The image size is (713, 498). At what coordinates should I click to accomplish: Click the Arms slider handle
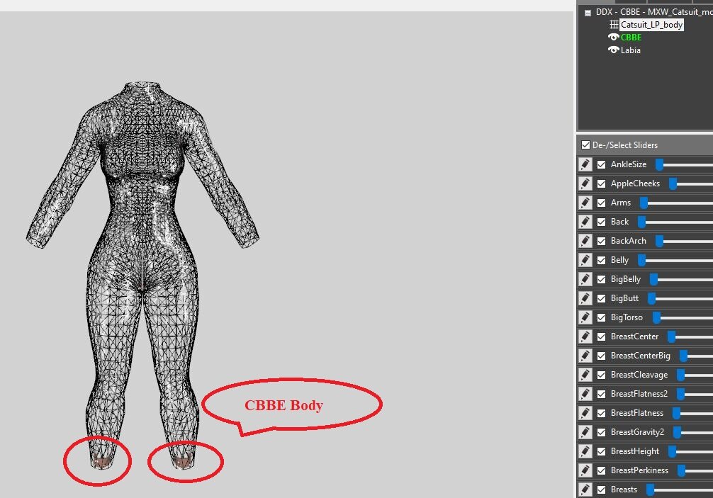[x=644, y=203]
